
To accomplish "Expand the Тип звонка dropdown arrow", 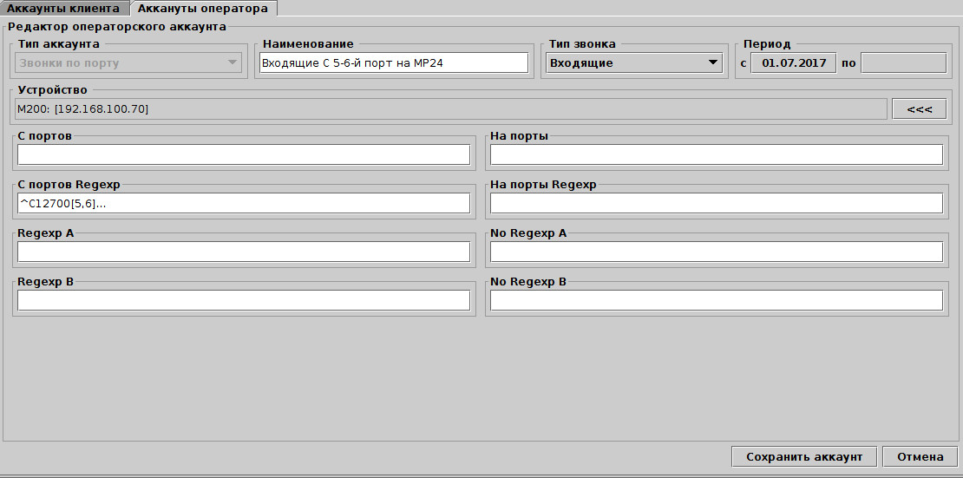I will [x=712, y=62].
